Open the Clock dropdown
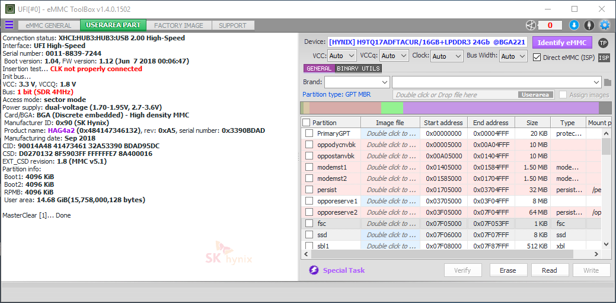Image resolution: width=616 pixels, height=303 pixels. [447, 56]
